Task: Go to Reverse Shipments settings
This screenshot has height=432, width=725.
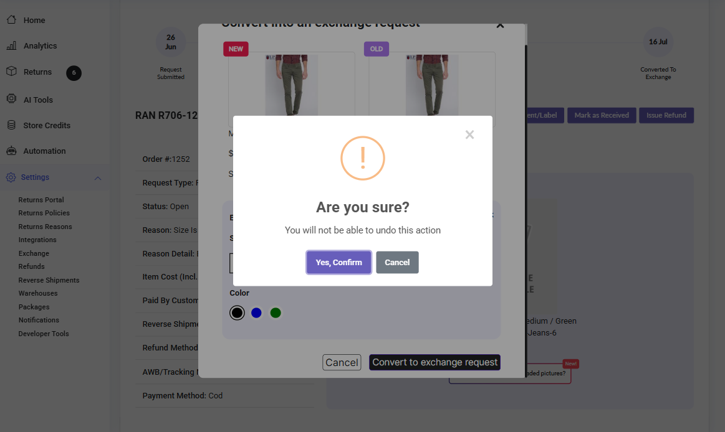Action: pos(49,280)
